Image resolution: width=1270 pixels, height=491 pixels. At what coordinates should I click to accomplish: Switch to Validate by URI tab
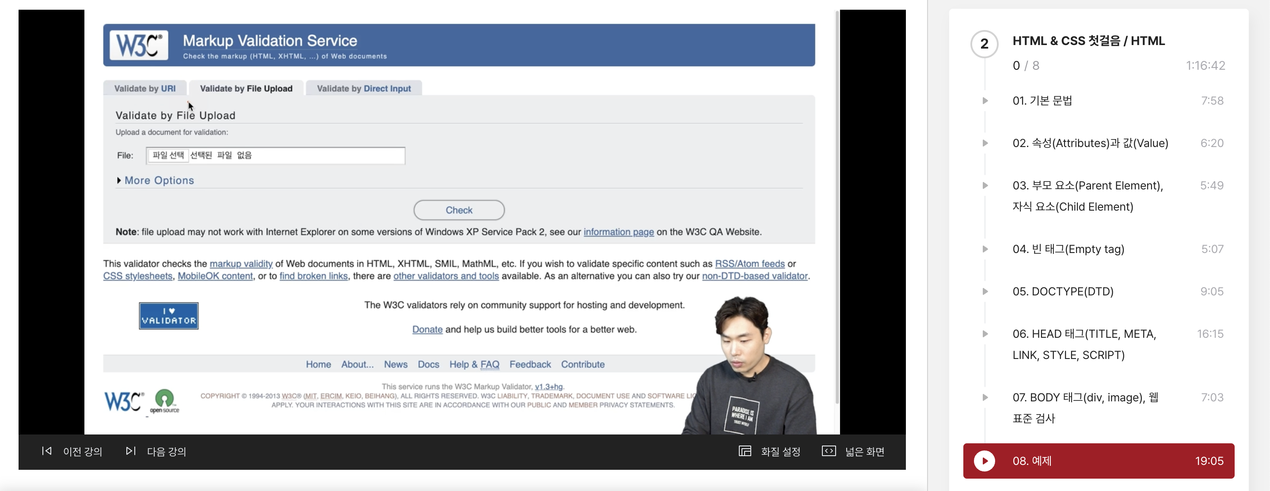pyautogui.click(x=144, y=89)
